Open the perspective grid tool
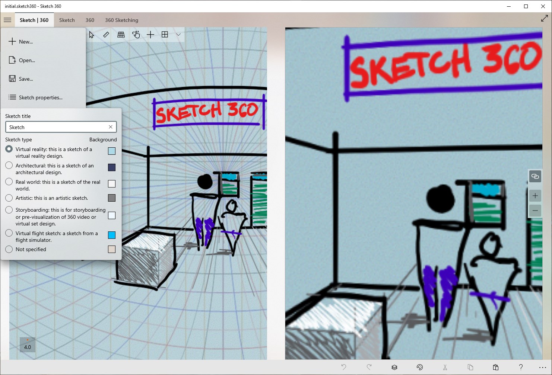552x375 pixels. tap(121, 34)
